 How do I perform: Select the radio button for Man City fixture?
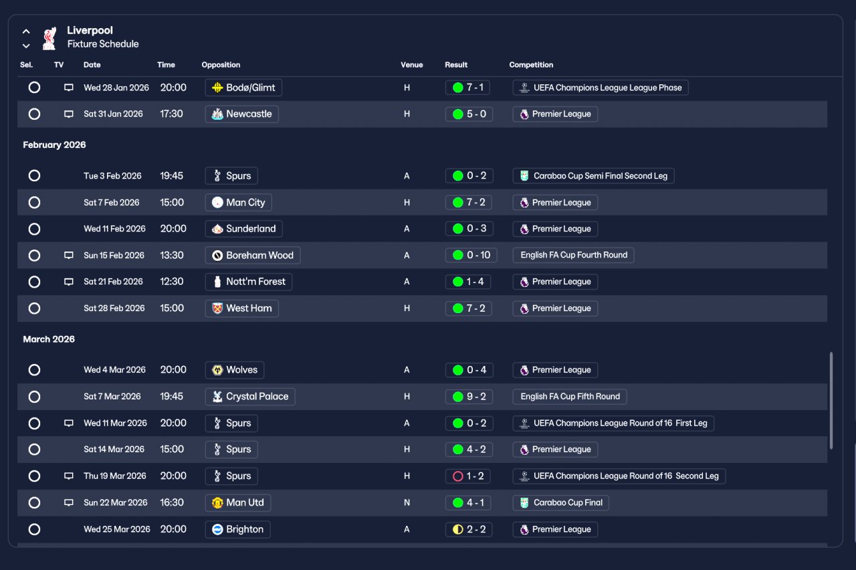(x=35, y=203)
